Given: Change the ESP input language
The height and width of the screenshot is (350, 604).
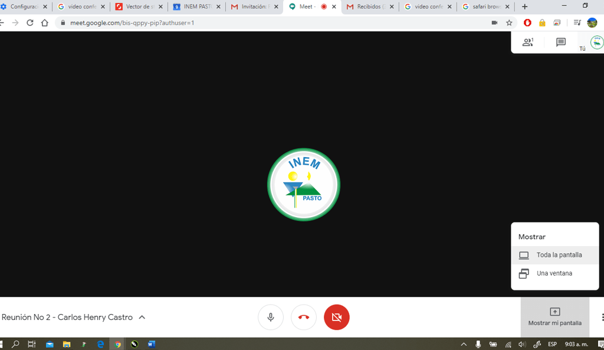Looking at the screenshot, I should pos(552,344).
